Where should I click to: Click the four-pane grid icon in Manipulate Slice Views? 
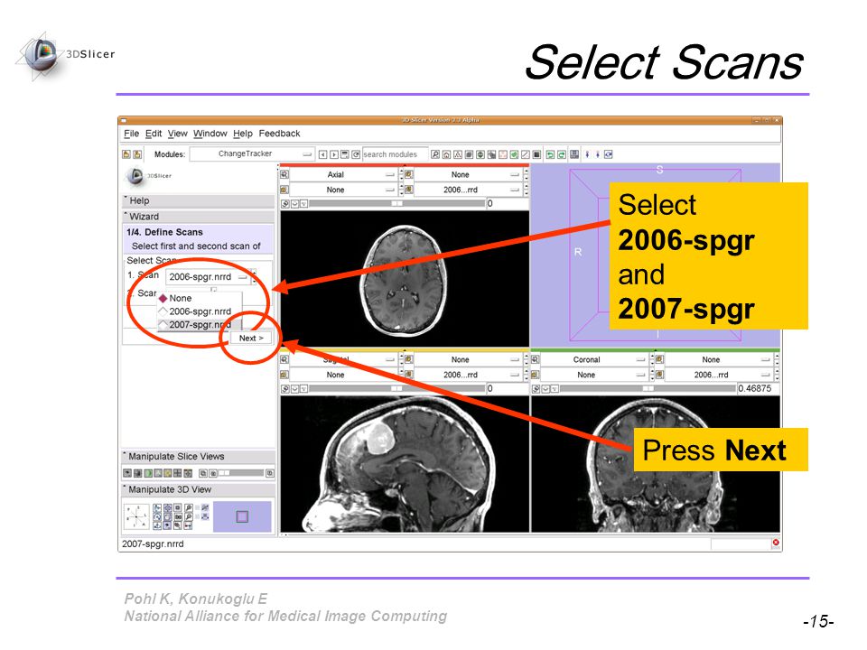coord(178,473)
